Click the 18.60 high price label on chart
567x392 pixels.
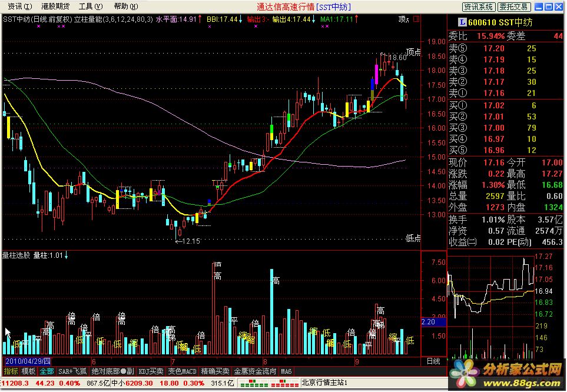click(397, 58)
